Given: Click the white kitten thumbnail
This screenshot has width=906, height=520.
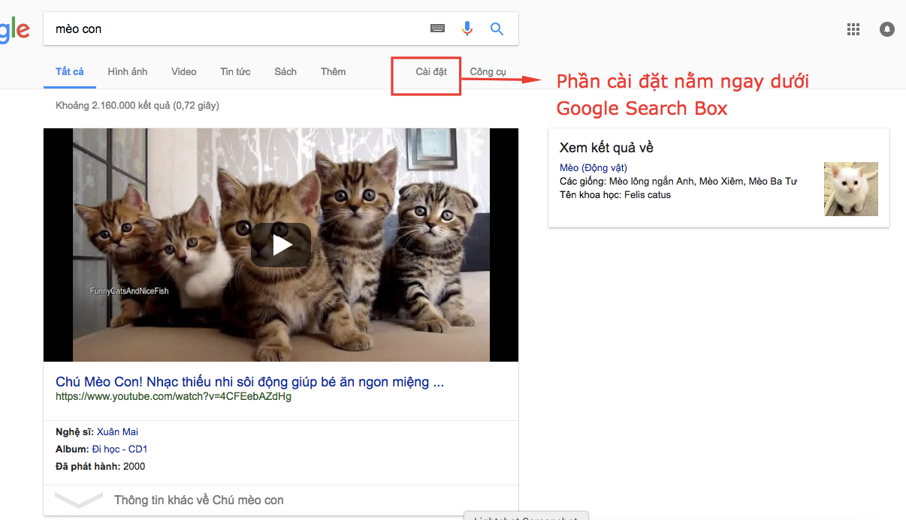Looking at the screenshot, I should pyautogui.click(x=851, y=189).
